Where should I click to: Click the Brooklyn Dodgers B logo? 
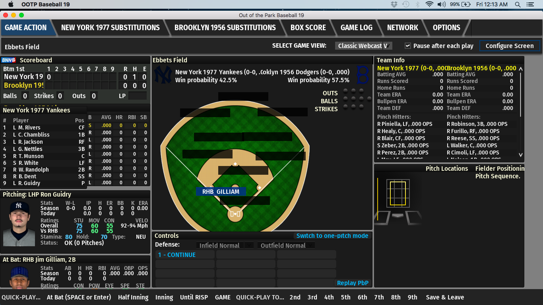(363, 75)
